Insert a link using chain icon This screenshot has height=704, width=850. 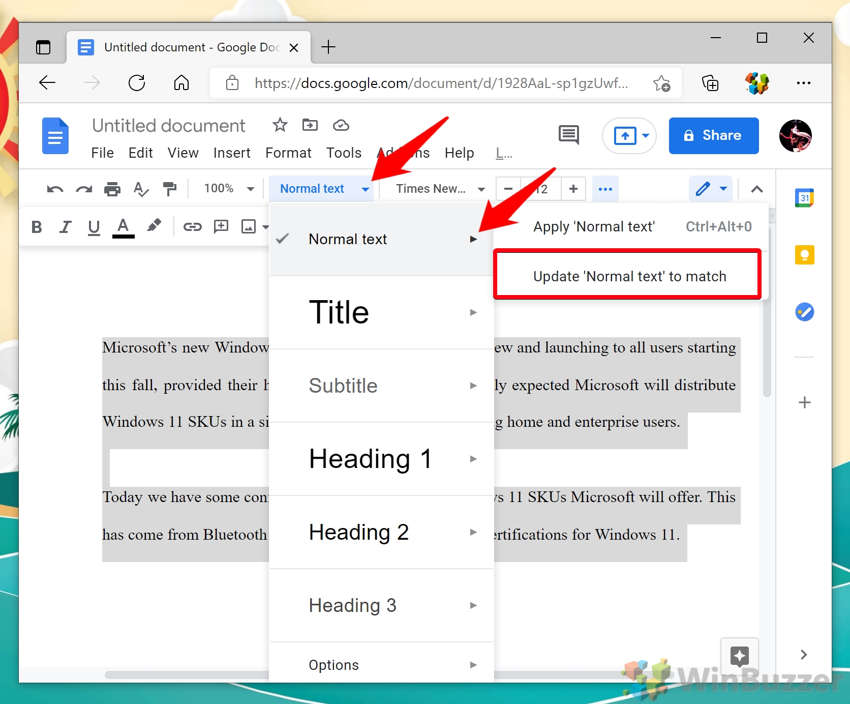tap(193, 227)
